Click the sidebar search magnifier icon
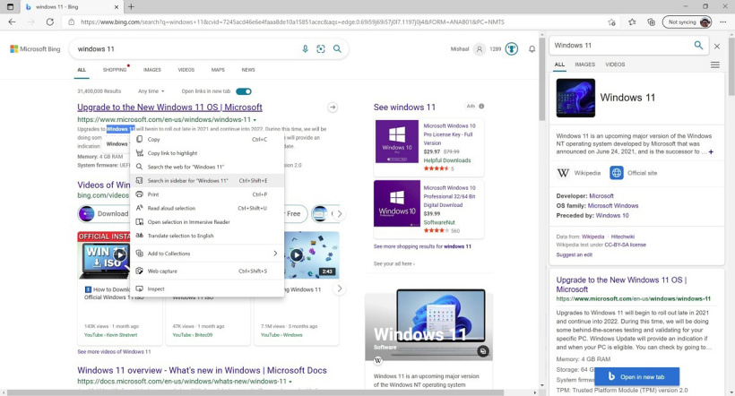 698,45
